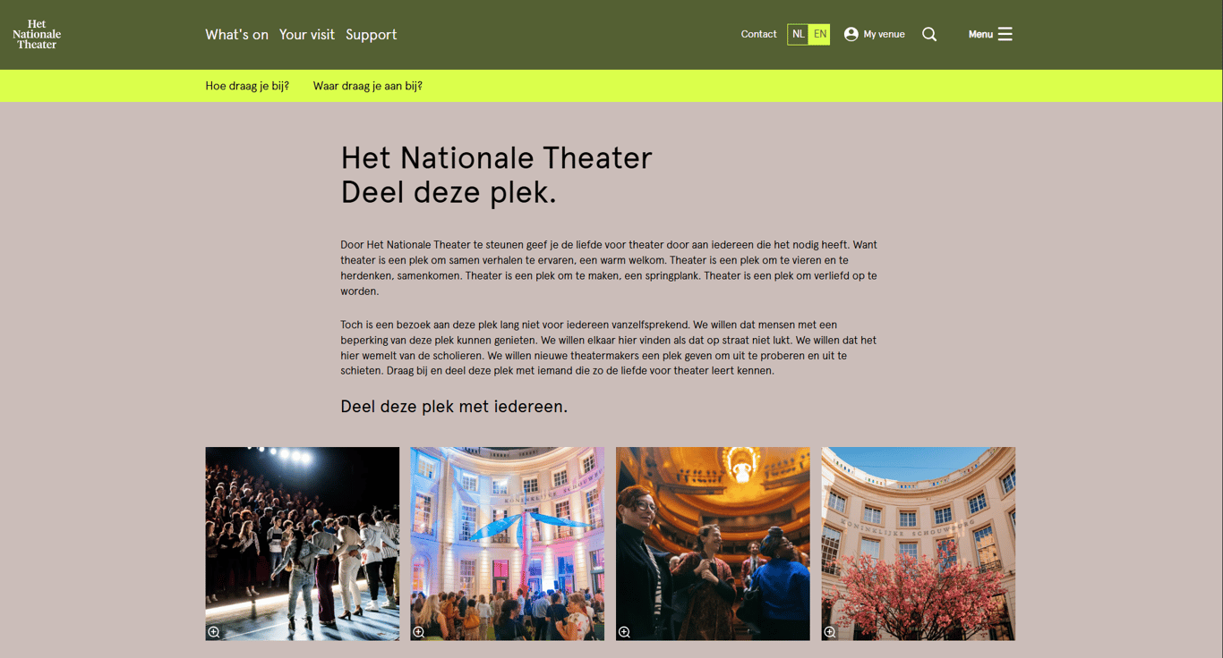Click the Contact link
Image resolution: width=1223 pixels, height=658 pixels.
758,34
